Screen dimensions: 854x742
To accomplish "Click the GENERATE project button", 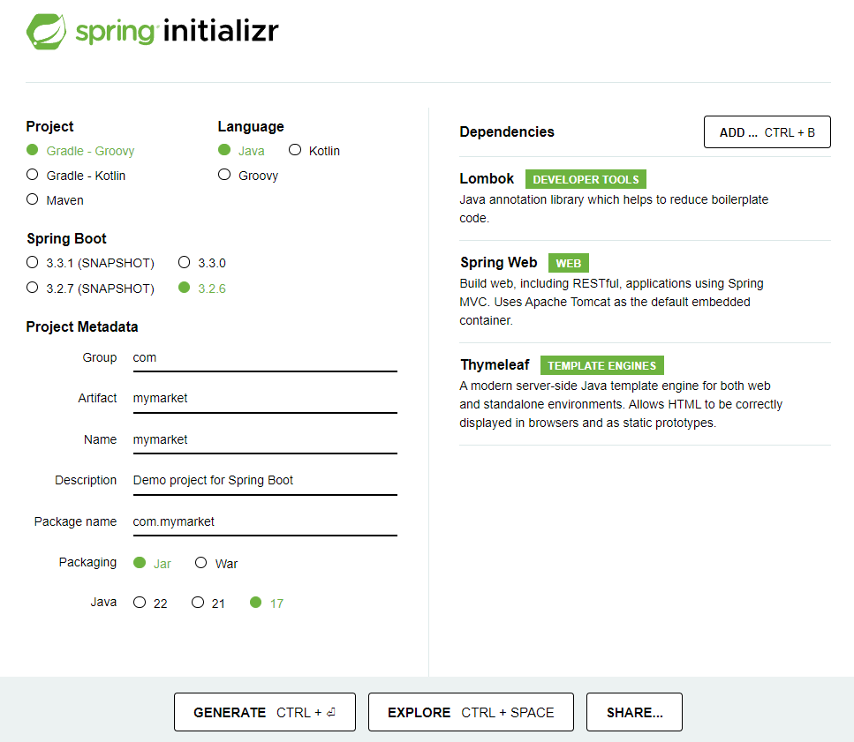I will [x=265, y=712].
